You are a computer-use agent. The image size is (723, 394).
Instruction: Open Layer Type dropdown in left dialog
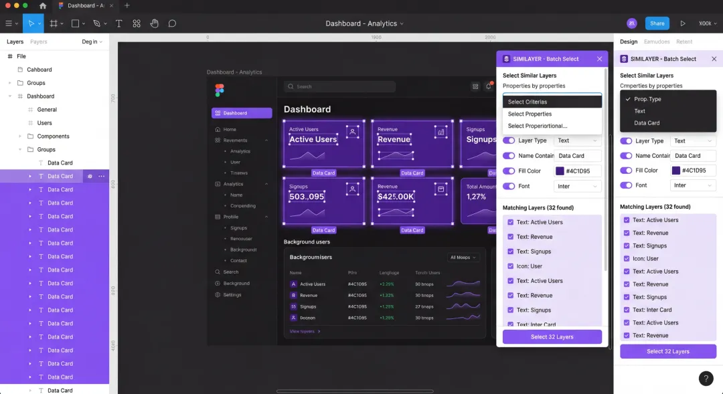pos(577,140)
